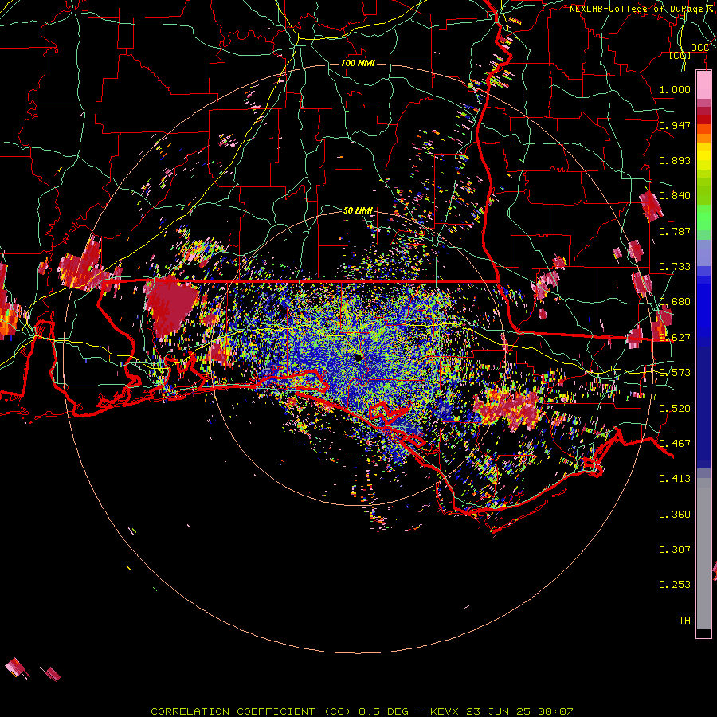717x717 pixels.
Task: Click the Correlation Coefficient caption at the bottom
Action: 362,711
